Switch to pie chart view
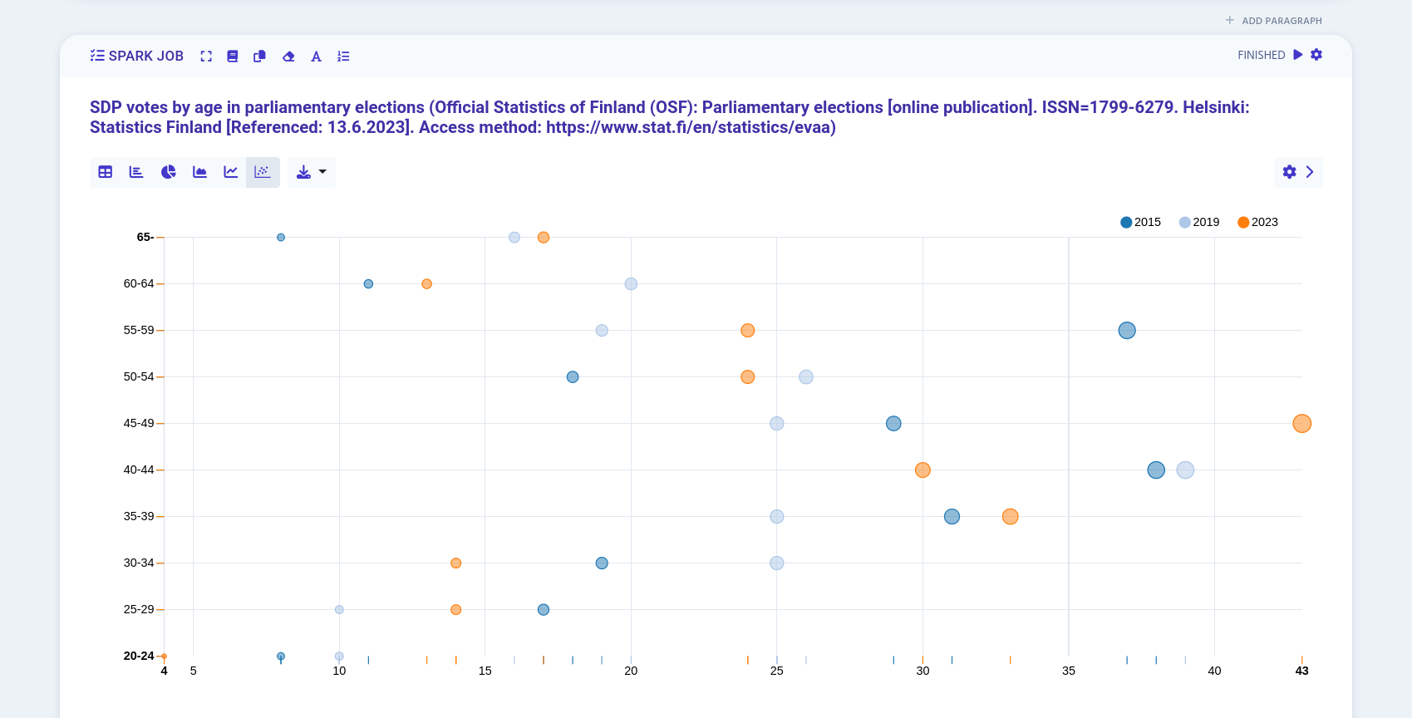1412x718 pixels. (168, 172)
